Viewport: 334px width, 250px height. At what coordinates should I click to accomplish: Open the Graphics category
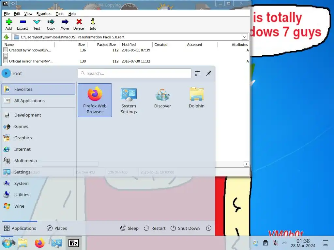[38, 138]
